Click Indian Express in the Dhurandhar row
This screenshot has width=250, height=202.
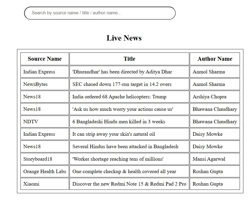point(45,72)
